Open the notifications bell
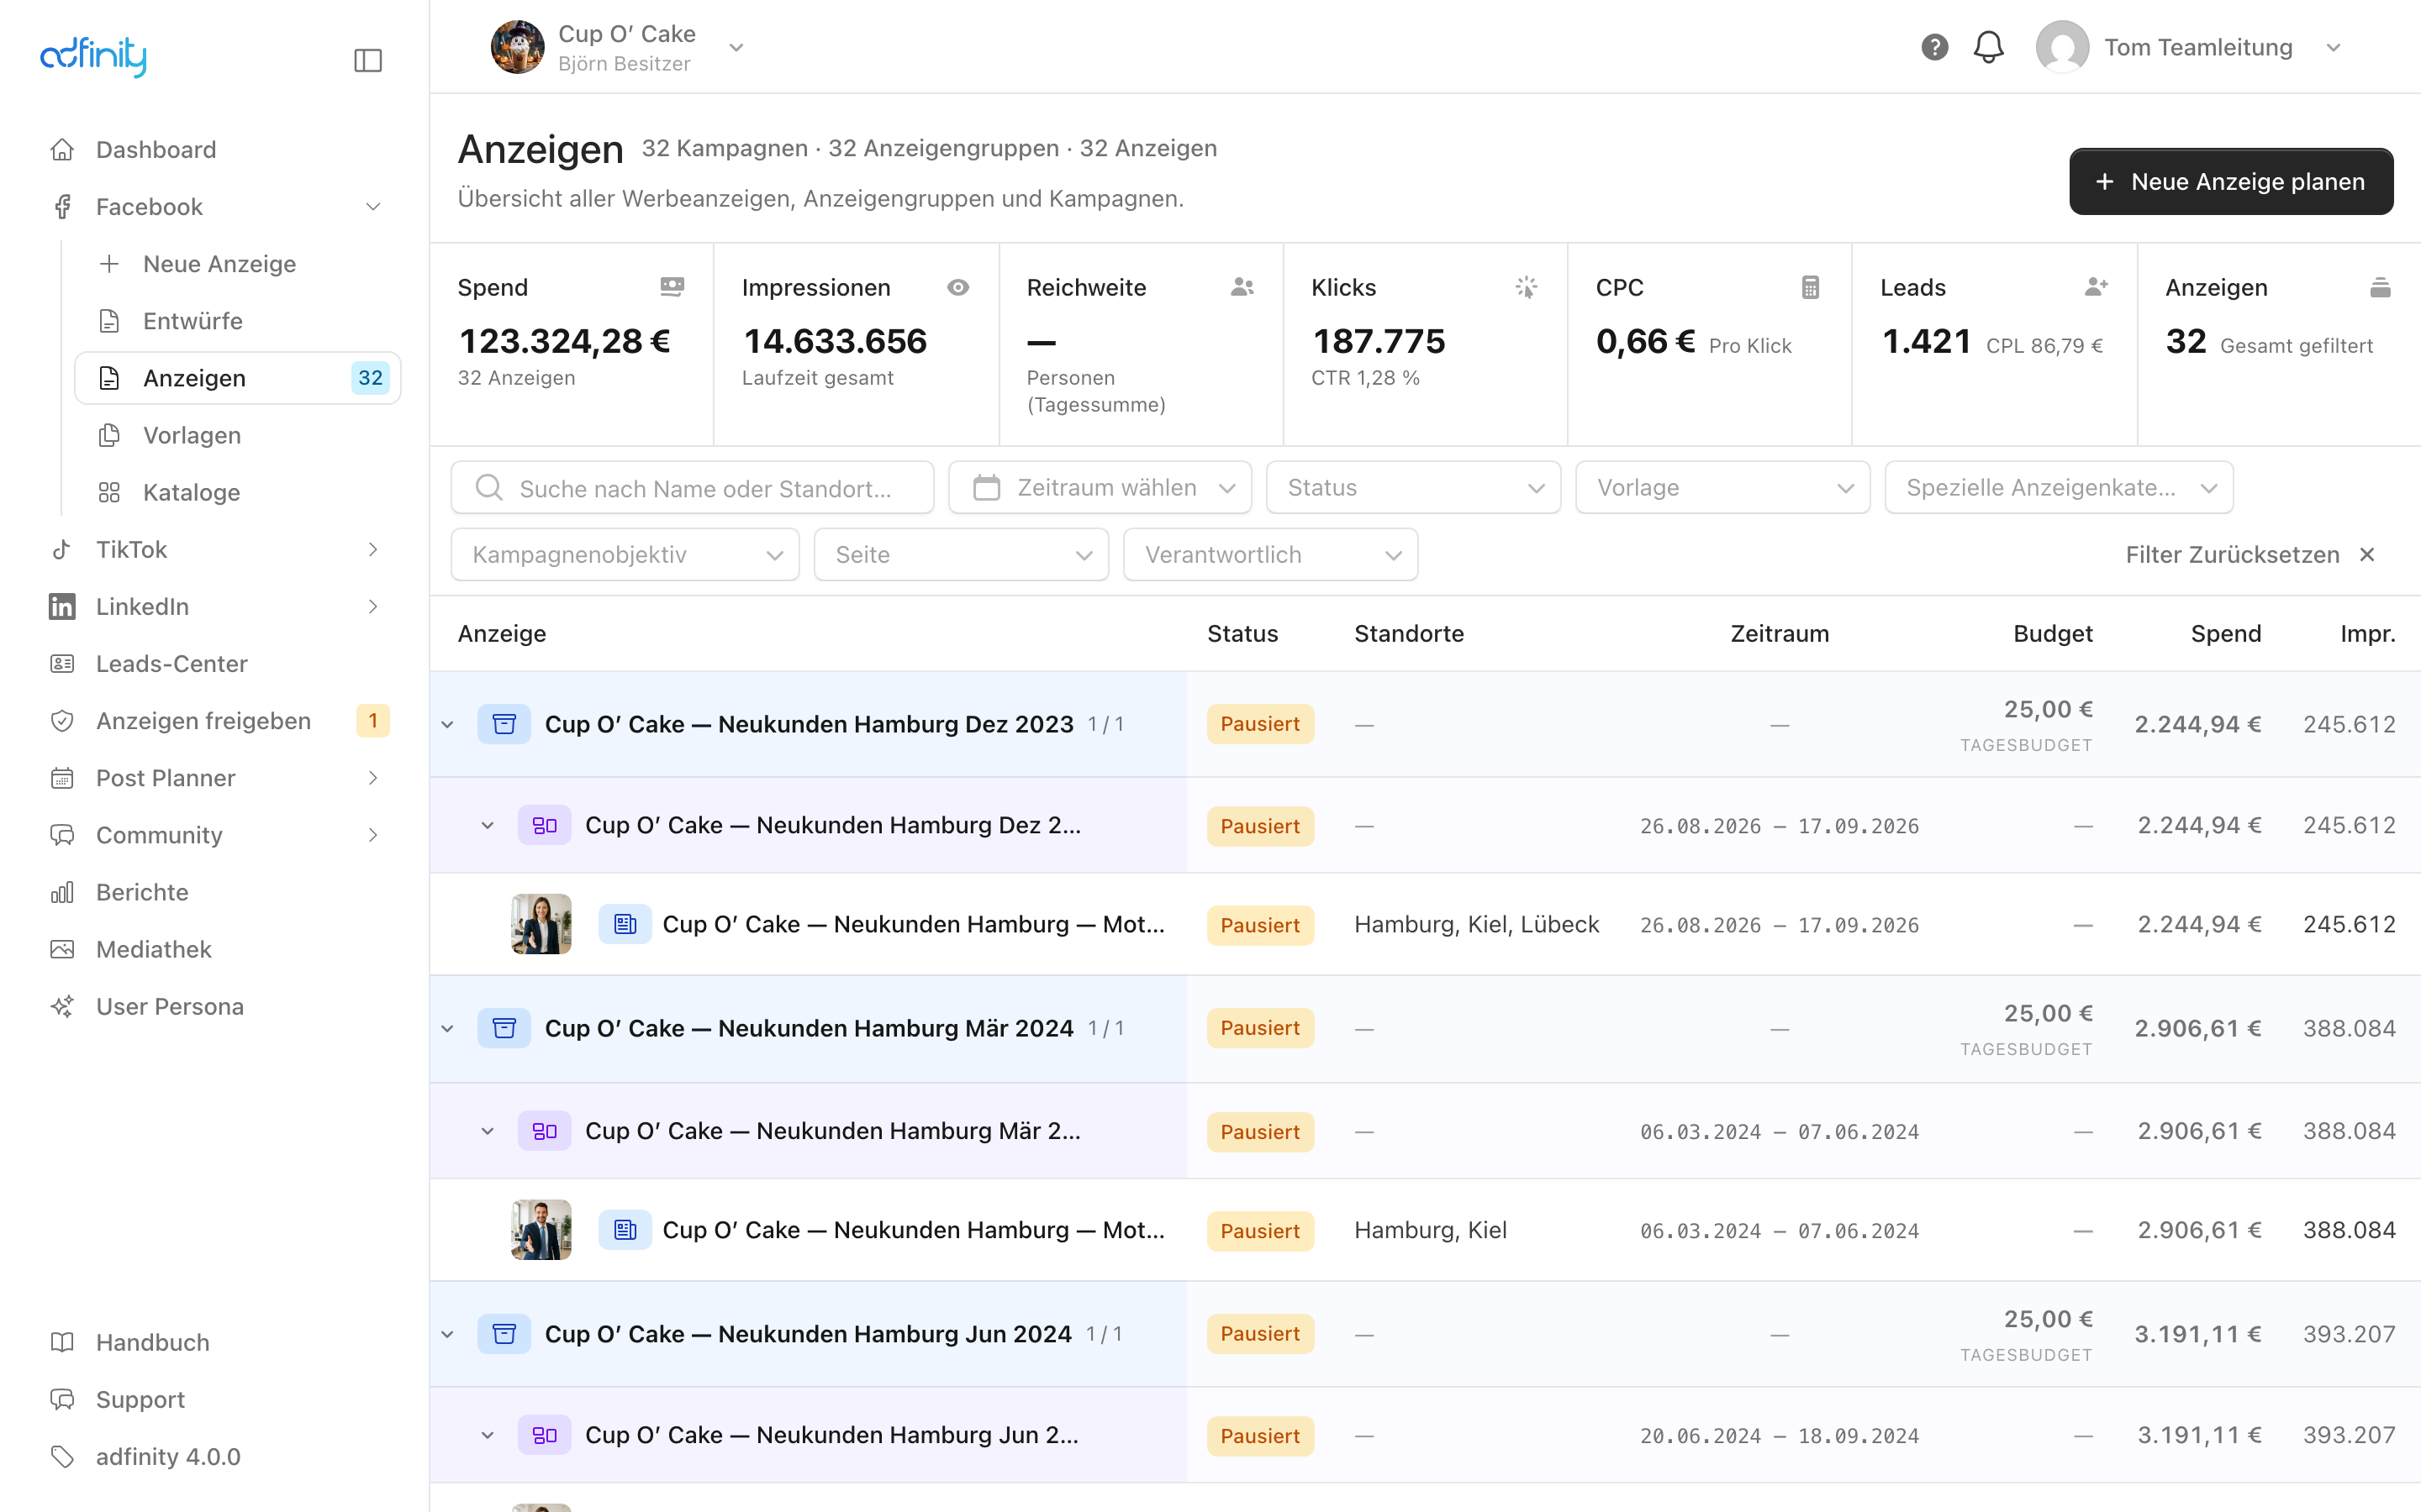 click(x=1988, y=47)
